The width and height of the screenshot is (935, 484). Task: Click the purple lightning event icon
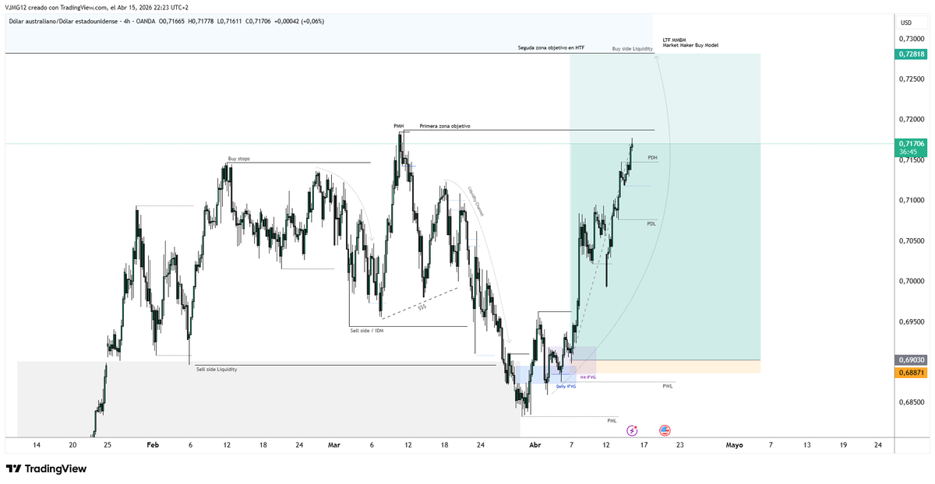pos(633,430)
